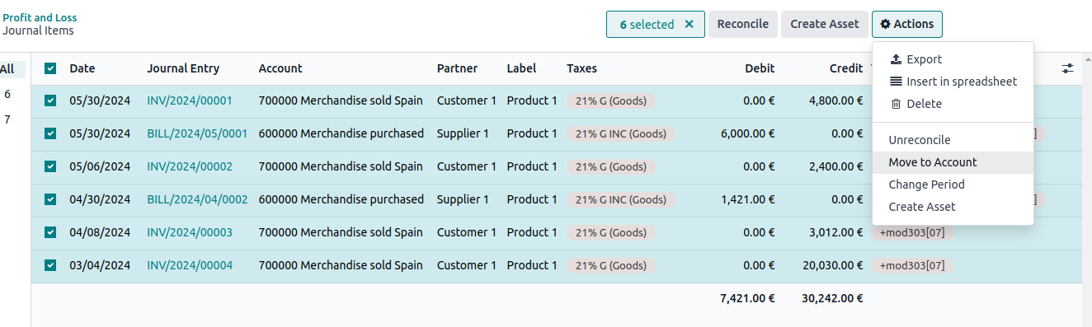The width and height of the screenshot is (1092, 327).
Task: Click the 21% G (Goods) tag on INV/2024/00002
Action: (x=611, y=166)
